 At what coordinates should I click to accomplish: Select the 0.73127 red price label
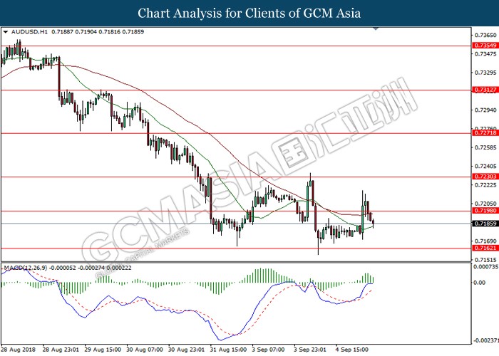pos(485,90)
